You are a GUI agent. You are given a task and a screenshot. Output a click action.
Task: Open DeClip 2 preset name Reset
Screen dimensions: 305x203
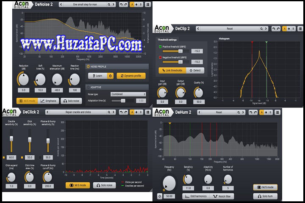pos(230,29)
